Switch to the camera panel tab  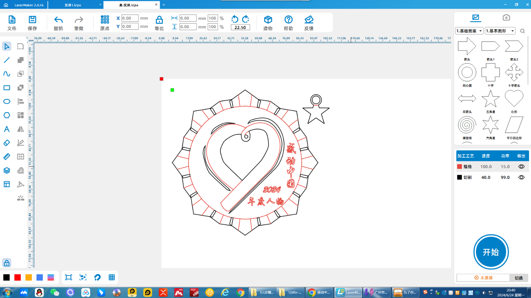[x=506, y=18]
